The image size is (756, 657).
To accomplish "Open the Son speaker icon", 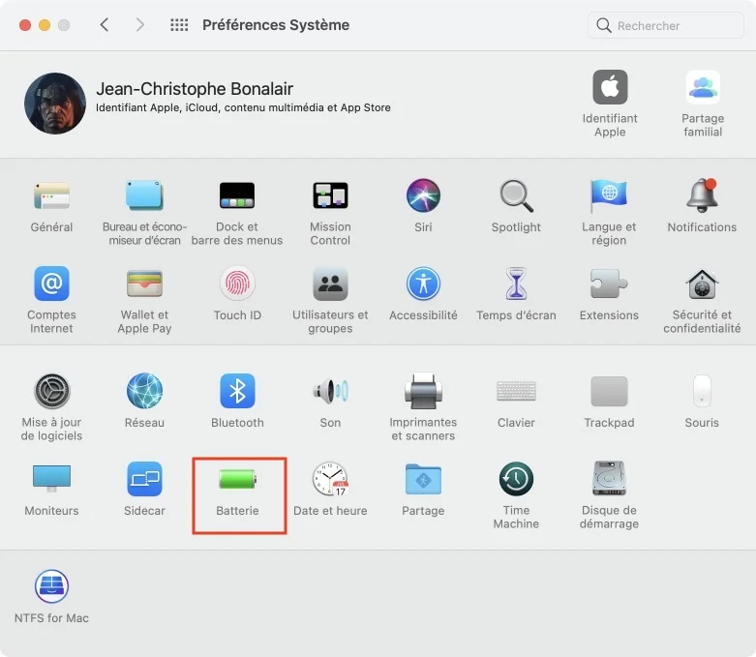I will point(330,391).
